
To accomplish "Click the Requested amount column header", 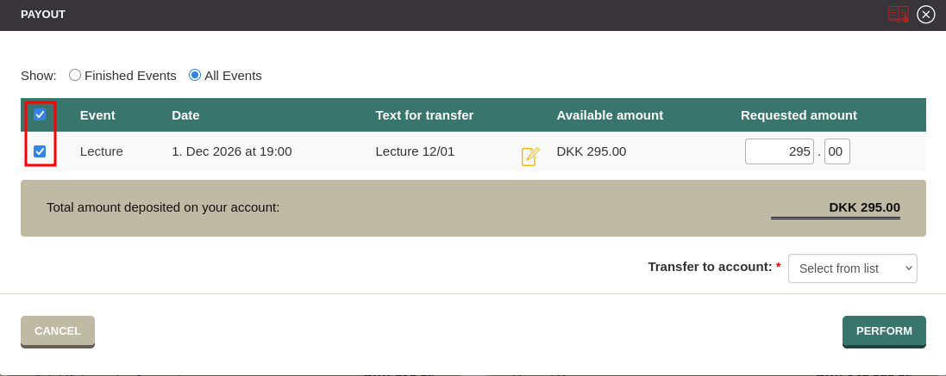I will (799, 114).
